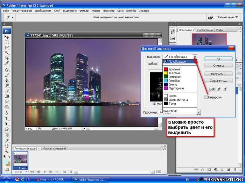Select the Path Selection tool
The width and height of the screenshot is (245, 183).
tap(7, 124)
